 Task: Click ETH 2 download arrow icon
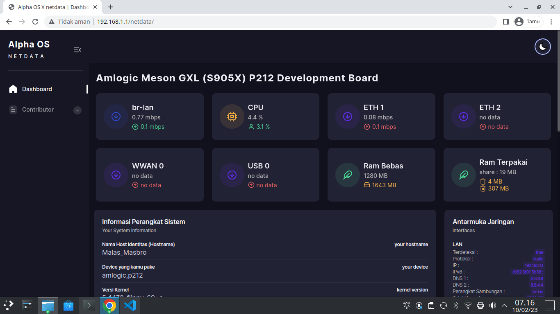coord(464,117)
